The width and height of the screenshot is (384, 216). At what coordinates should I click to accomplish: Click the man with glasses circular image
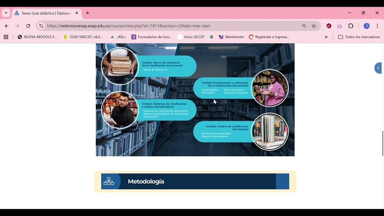(120, 110)
